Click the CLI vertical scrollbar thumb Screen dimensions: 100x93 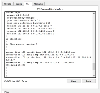(94, 66)
